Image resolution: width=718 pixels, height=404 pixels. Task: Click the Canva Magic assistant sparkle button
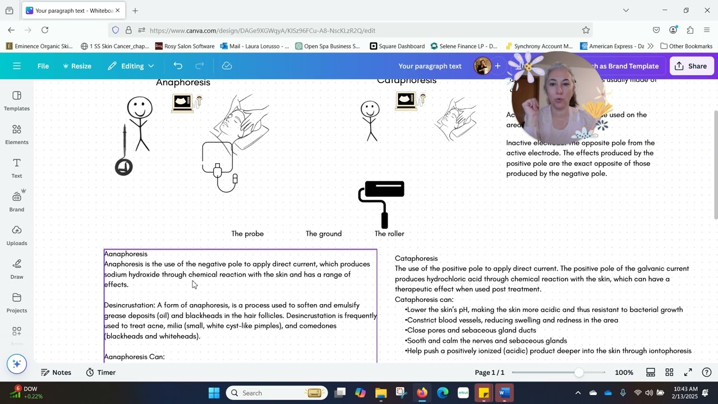17,364
